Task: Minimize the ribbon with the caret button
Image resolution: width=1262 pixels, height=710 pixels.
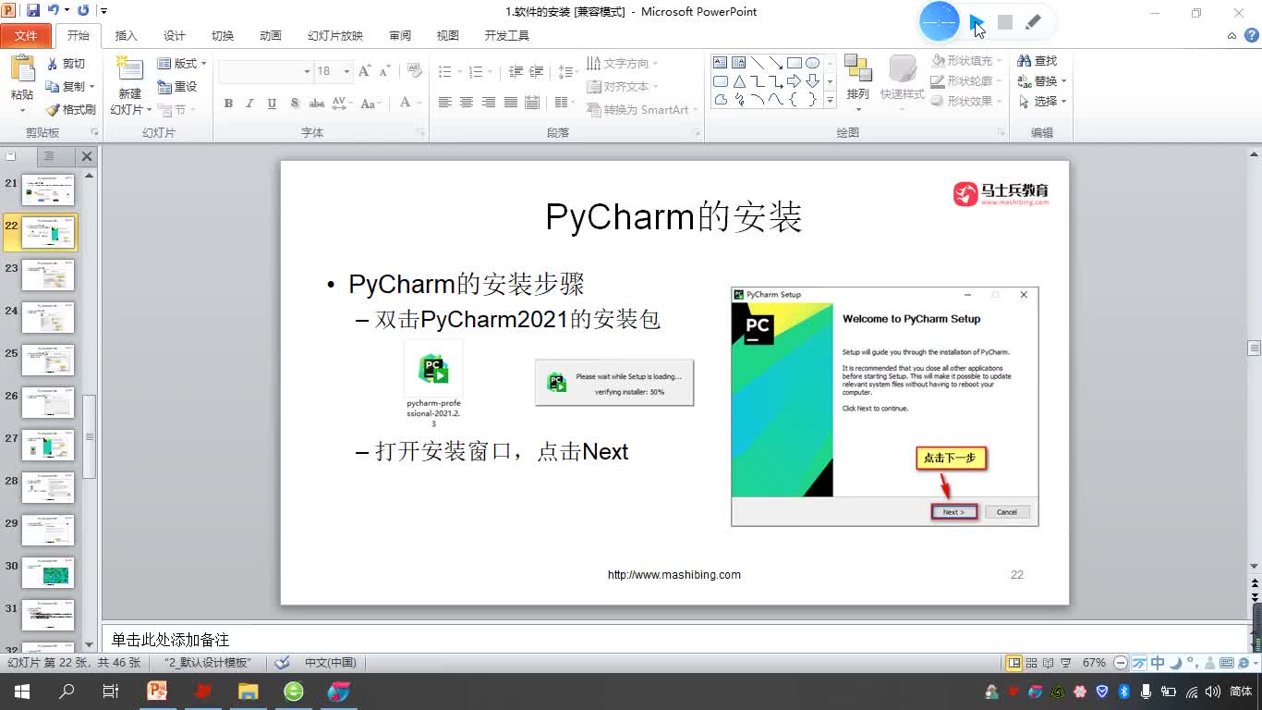Action: coord(1232,36)
